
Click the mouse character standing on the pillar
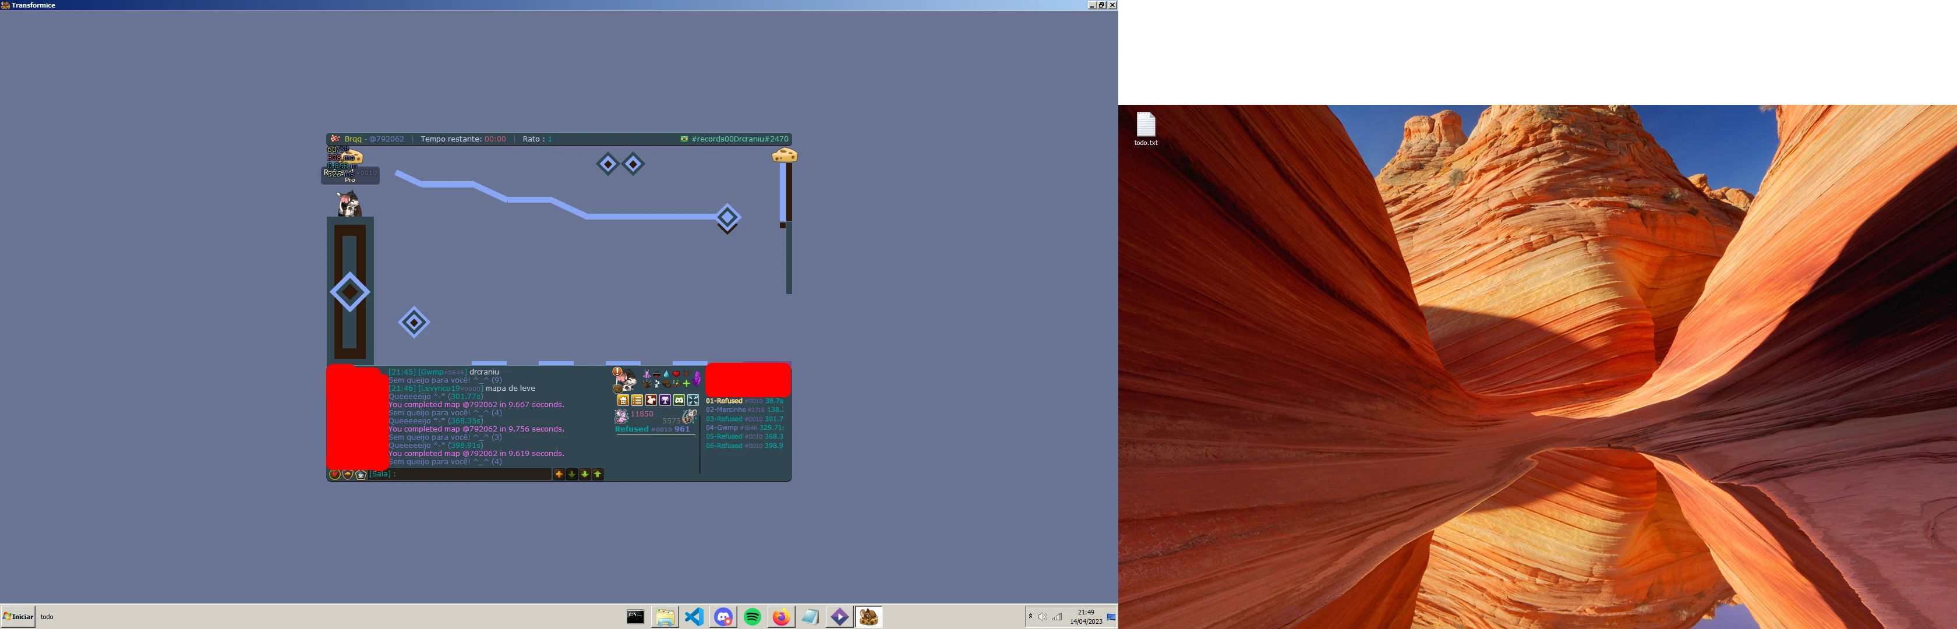349,204
